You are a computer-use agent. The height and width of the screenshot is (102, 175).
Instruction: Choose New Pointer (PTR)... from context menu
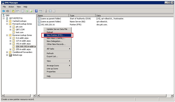(57, 35)
